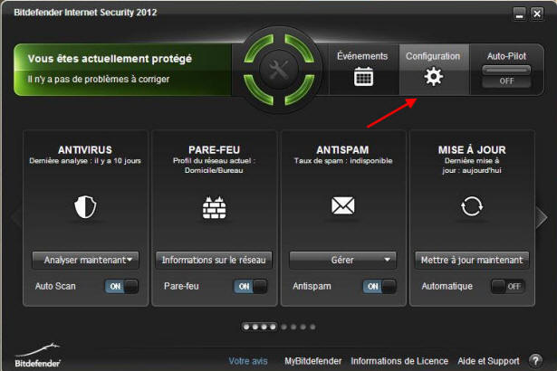
Task: Click the Antivirus shield icon
Action: pos(85,206)
